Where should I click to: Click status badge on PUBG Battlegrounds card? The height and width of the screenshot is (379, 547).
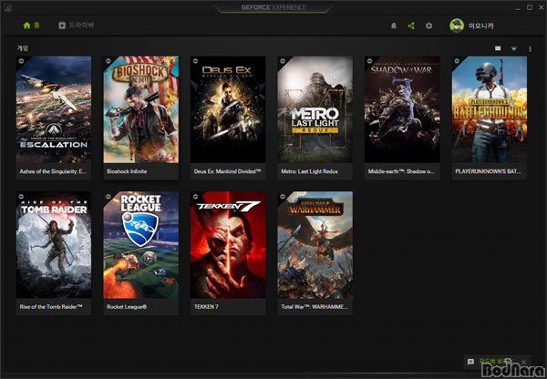[x=457, y=61]
